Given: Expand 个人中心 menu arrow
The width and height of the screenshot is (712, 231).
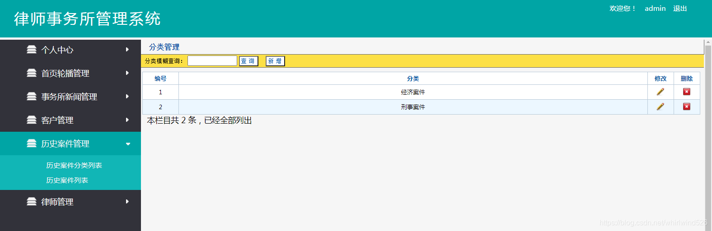Looking at the screenshot, I should [127, 50].
